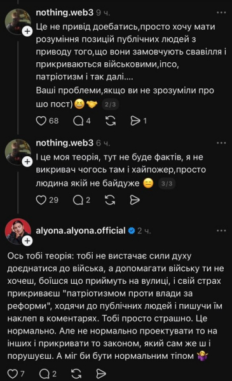Repost the first nothing.web3 post marked 2/3
Viewport: 232px width, 381px height.
(x=111, y=121)
